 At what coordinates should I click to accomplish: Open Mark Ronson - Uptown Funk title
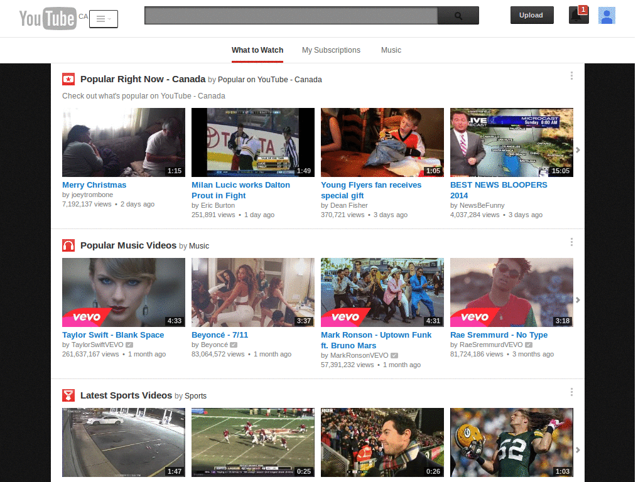click(x=376, y=340)
